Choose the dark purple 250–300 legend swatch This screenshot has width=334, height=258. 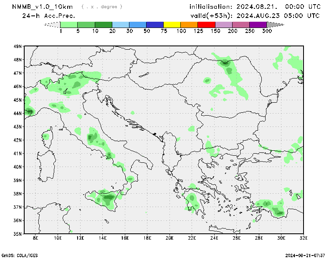258,25
